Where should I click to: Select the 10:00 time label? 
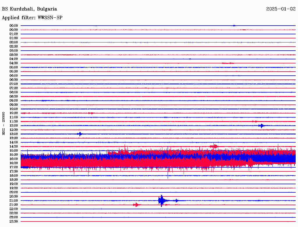(x=14, y=109)
